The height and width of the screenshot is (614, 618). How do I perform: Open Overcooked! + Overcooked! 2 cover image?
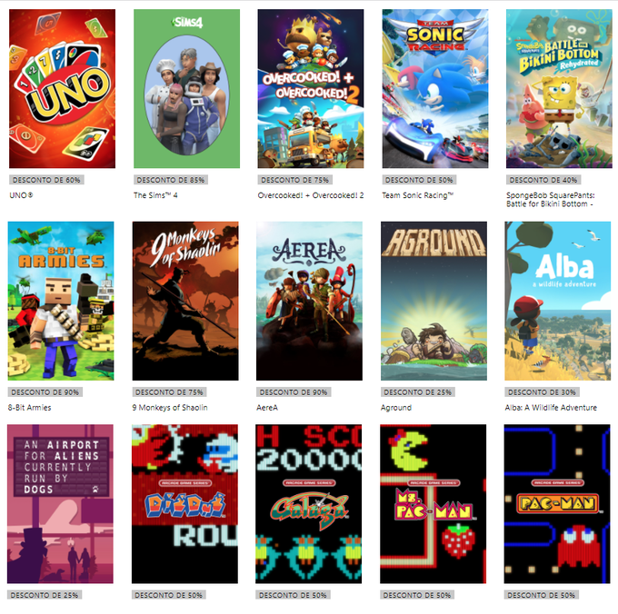311,89
